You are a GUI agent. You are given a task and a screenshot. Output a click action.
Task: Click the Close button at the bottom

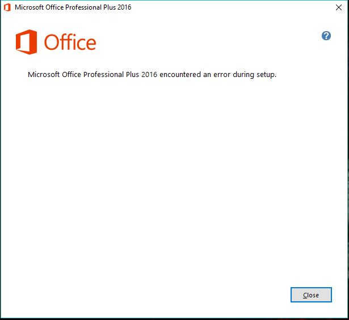click(311, 295)
